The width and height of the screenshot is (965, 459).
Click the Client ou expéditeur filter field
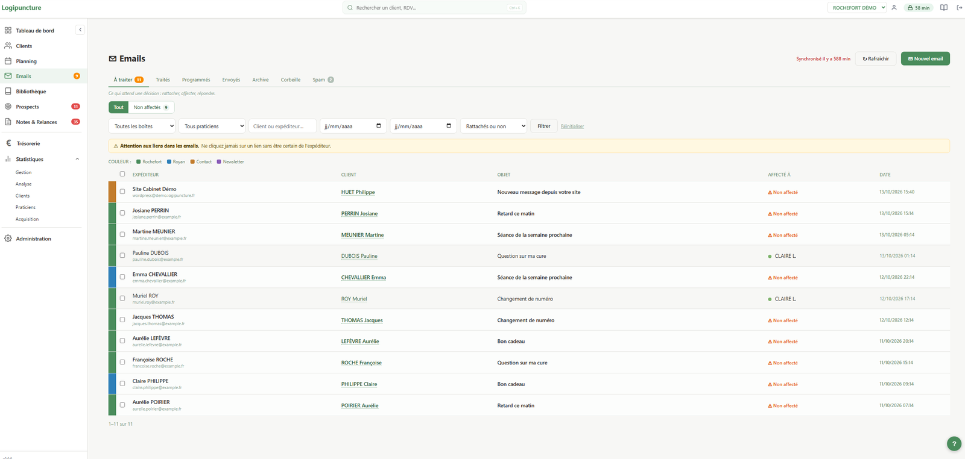tap(283, 126)
